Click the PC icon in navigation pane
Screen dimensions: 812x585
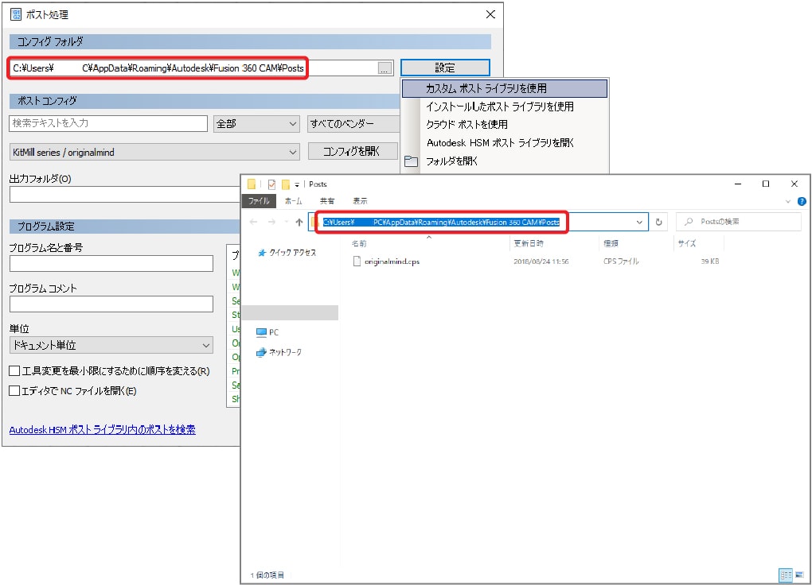(263, 332)
